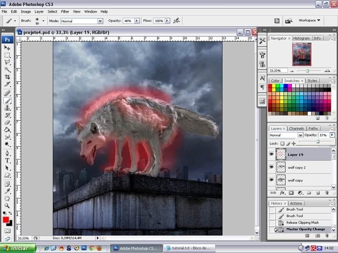Toggle Lock transparent pixels
This screenshot has height=253, width=338.
click(x=282, y=143)
